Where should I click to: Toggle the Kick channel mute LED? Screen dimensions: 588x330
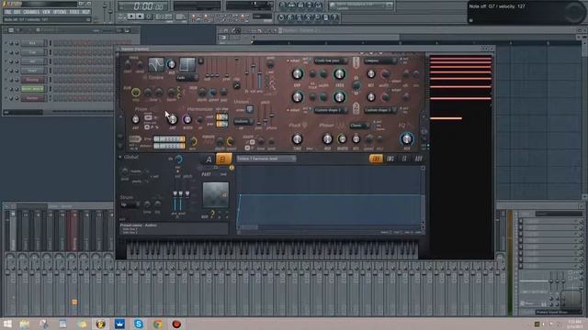coord(6,43)
